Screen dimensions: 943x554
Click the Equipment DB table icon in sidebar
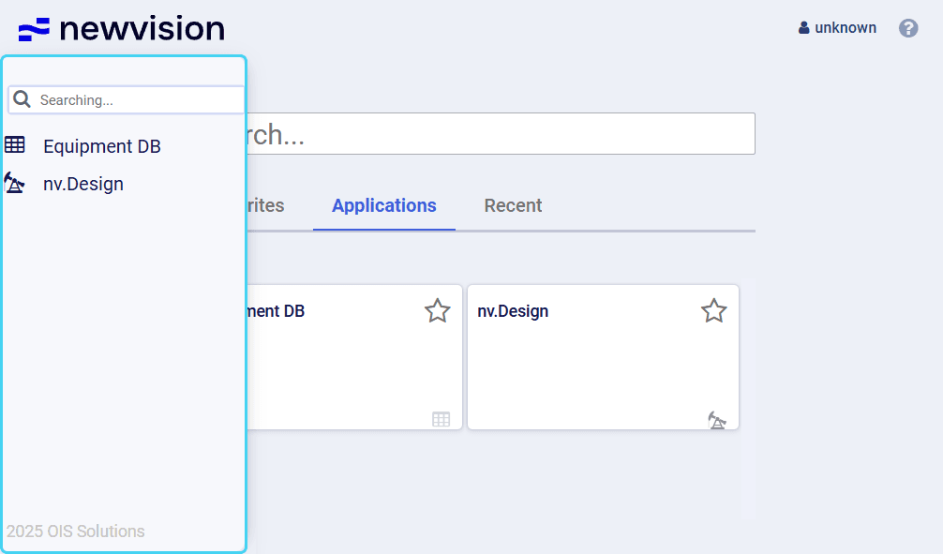[x=15, y=145]
